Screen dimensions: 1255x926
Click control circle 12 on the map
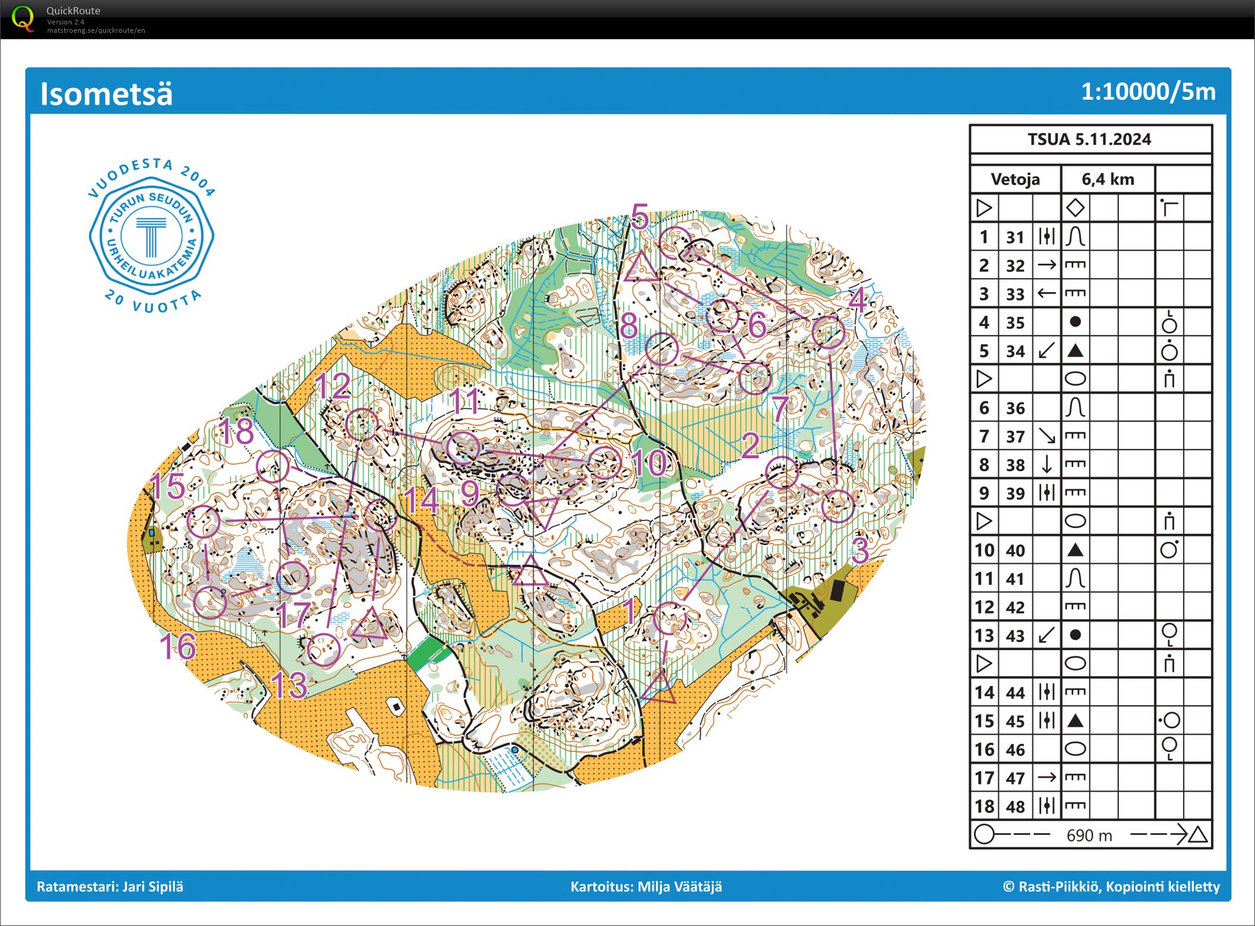click(x=362, y=425)
